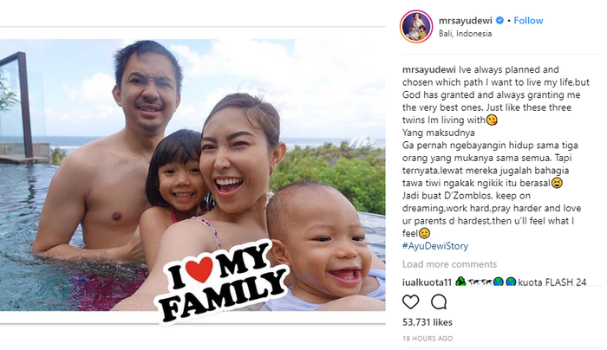The image size is (607, 350).
Task: Click the family pool photo
Action: pyautogui.click(x=193, y=175)
